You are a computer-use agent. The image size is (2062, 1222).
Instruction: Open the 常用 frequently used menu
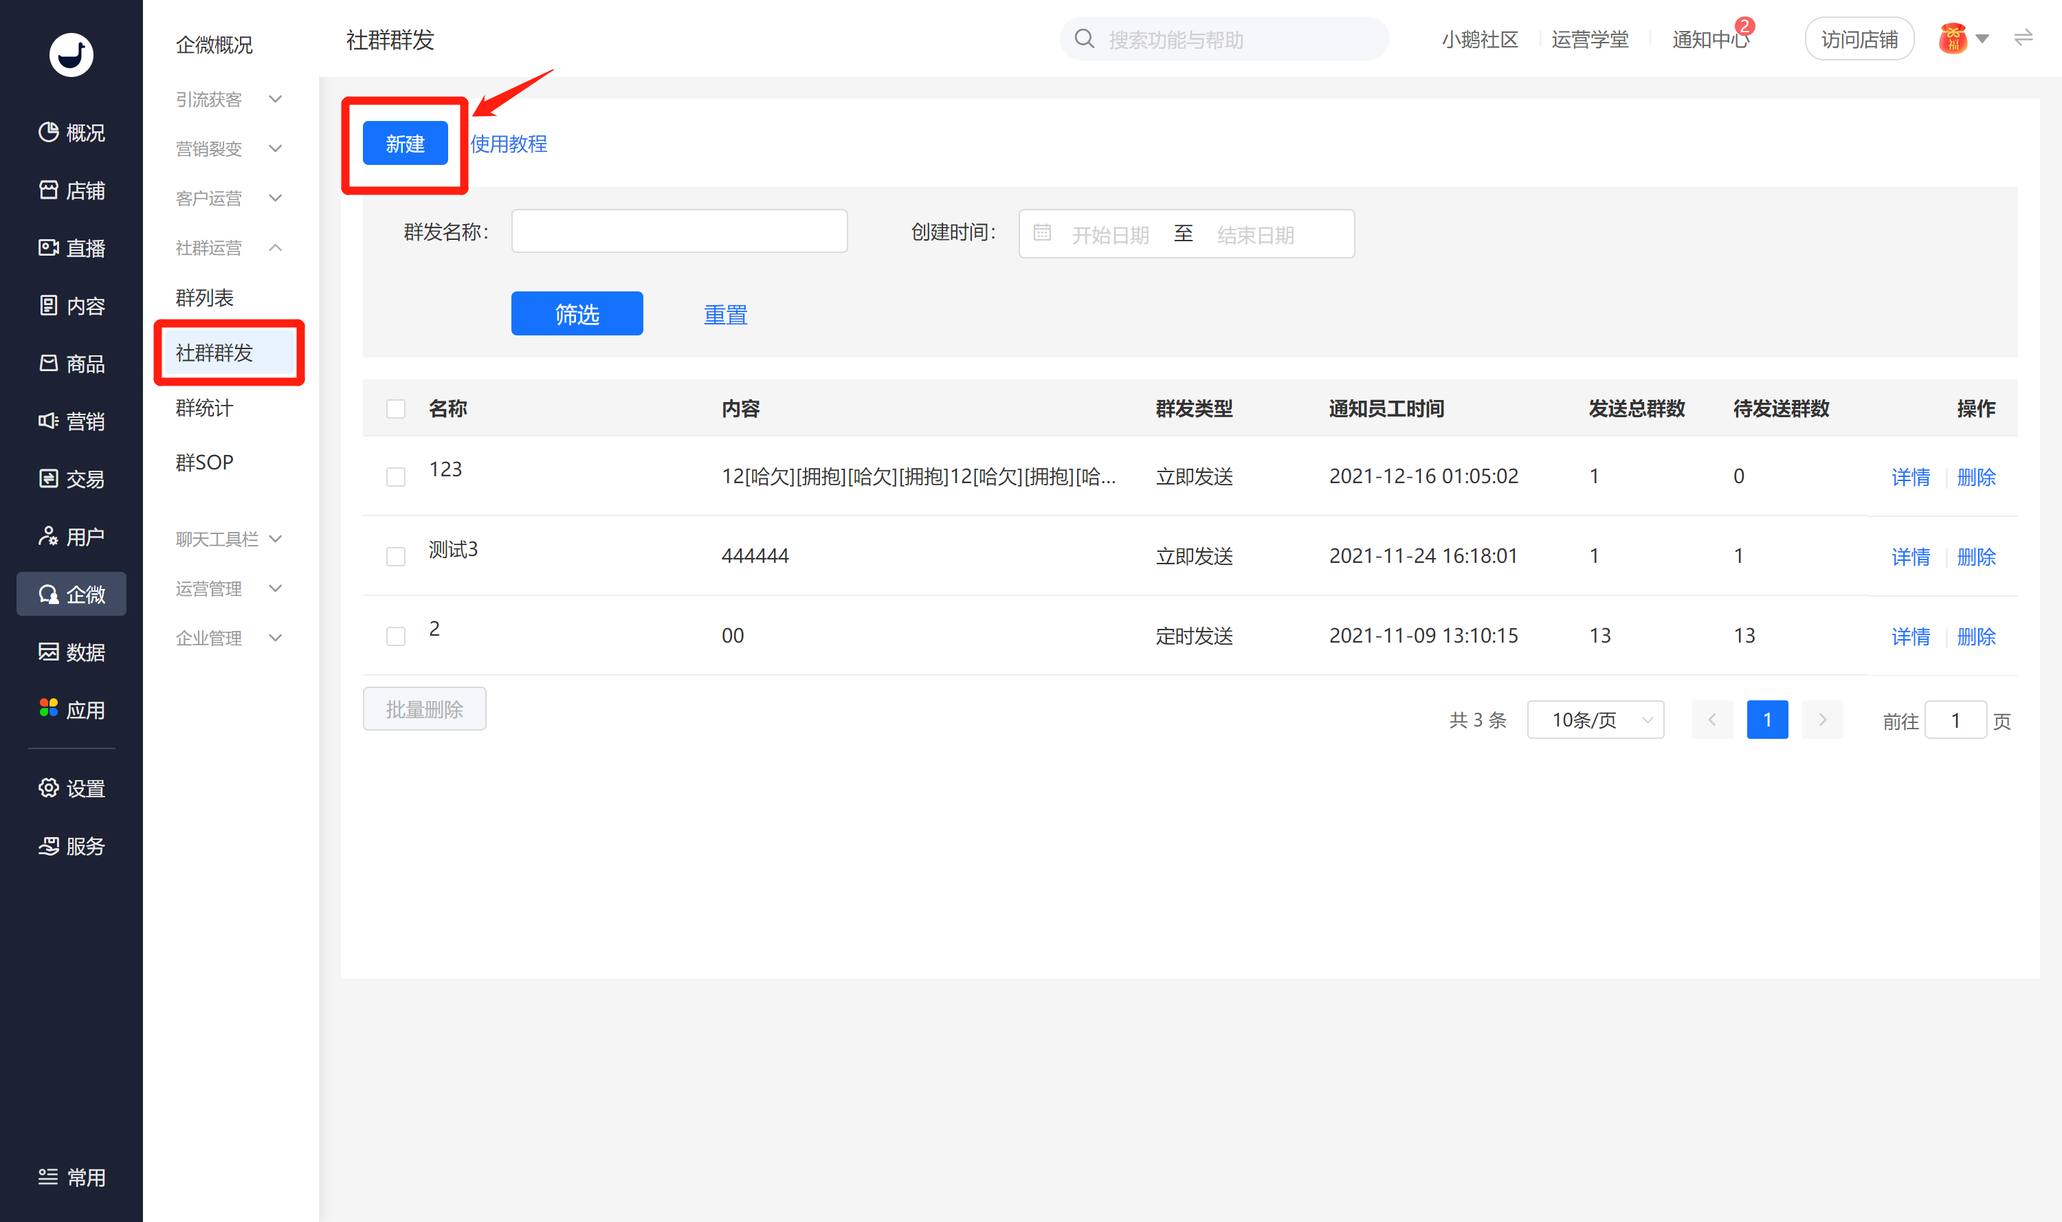click(x=71, y=1177)
